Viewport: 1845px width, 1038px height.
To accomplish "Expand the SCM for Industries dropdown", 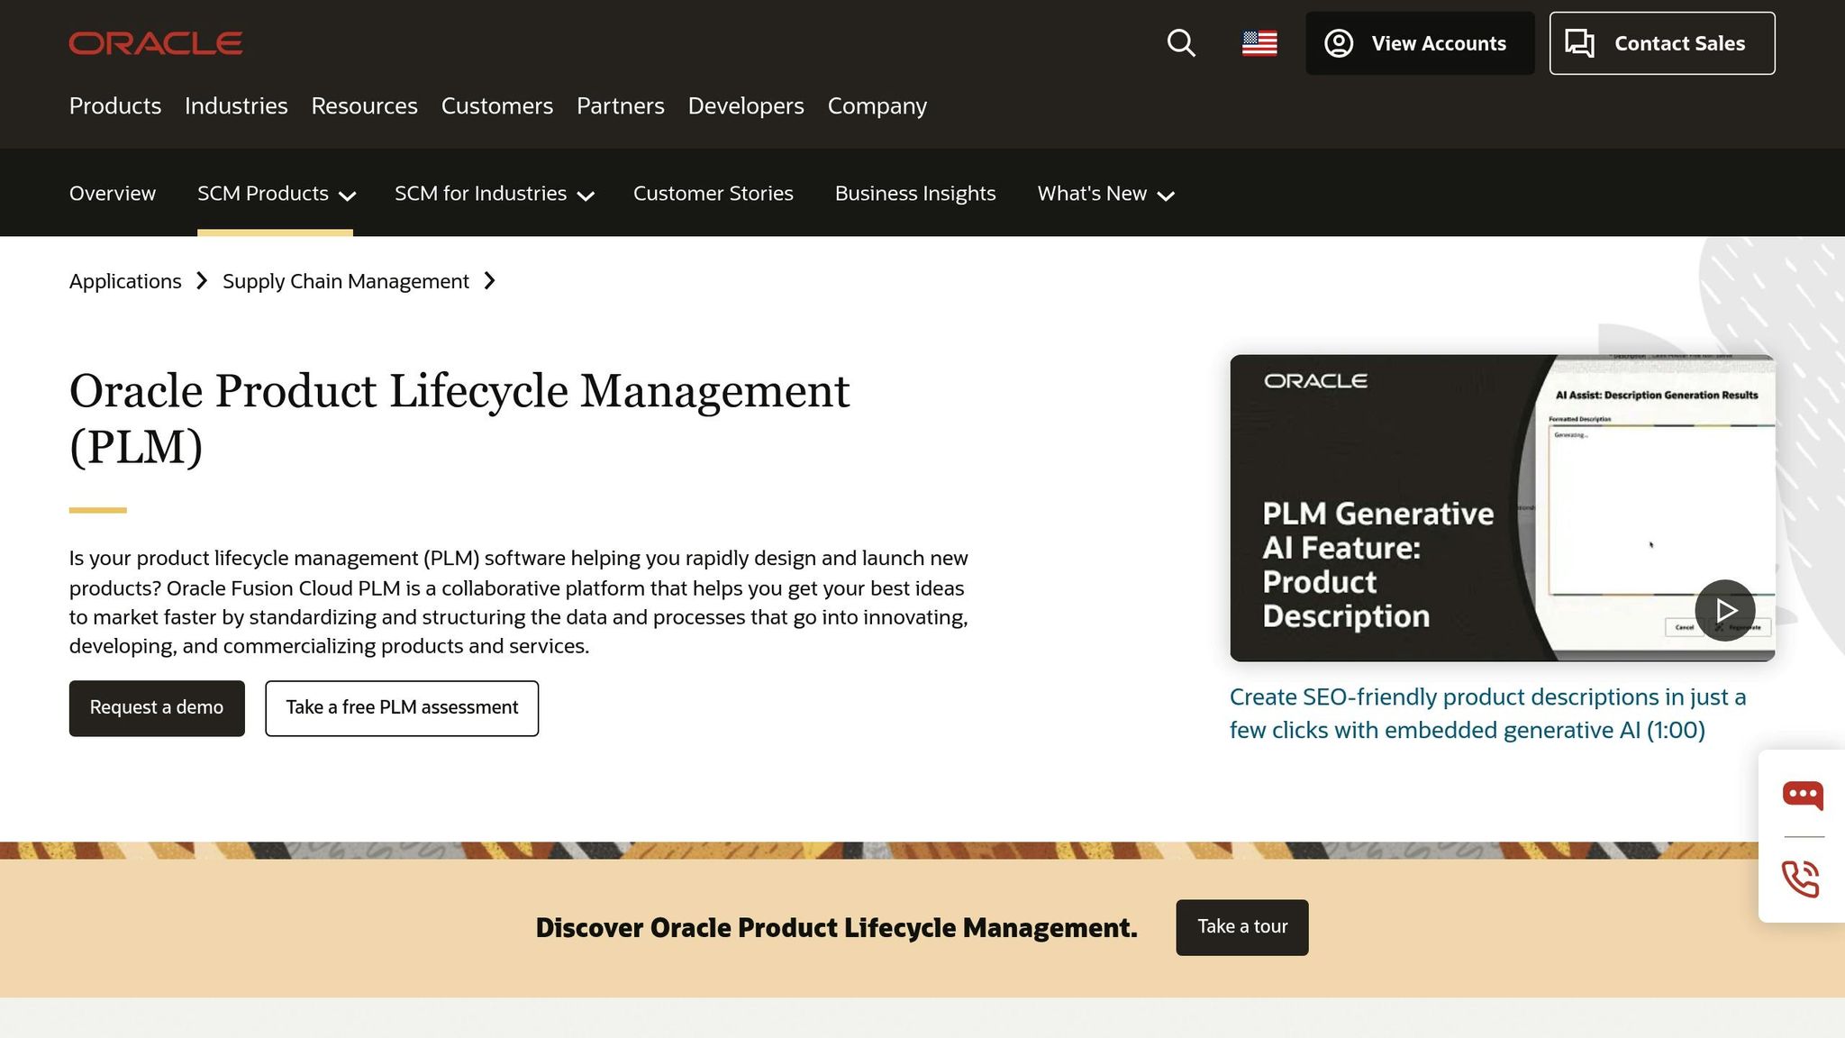I will [494, 193].
